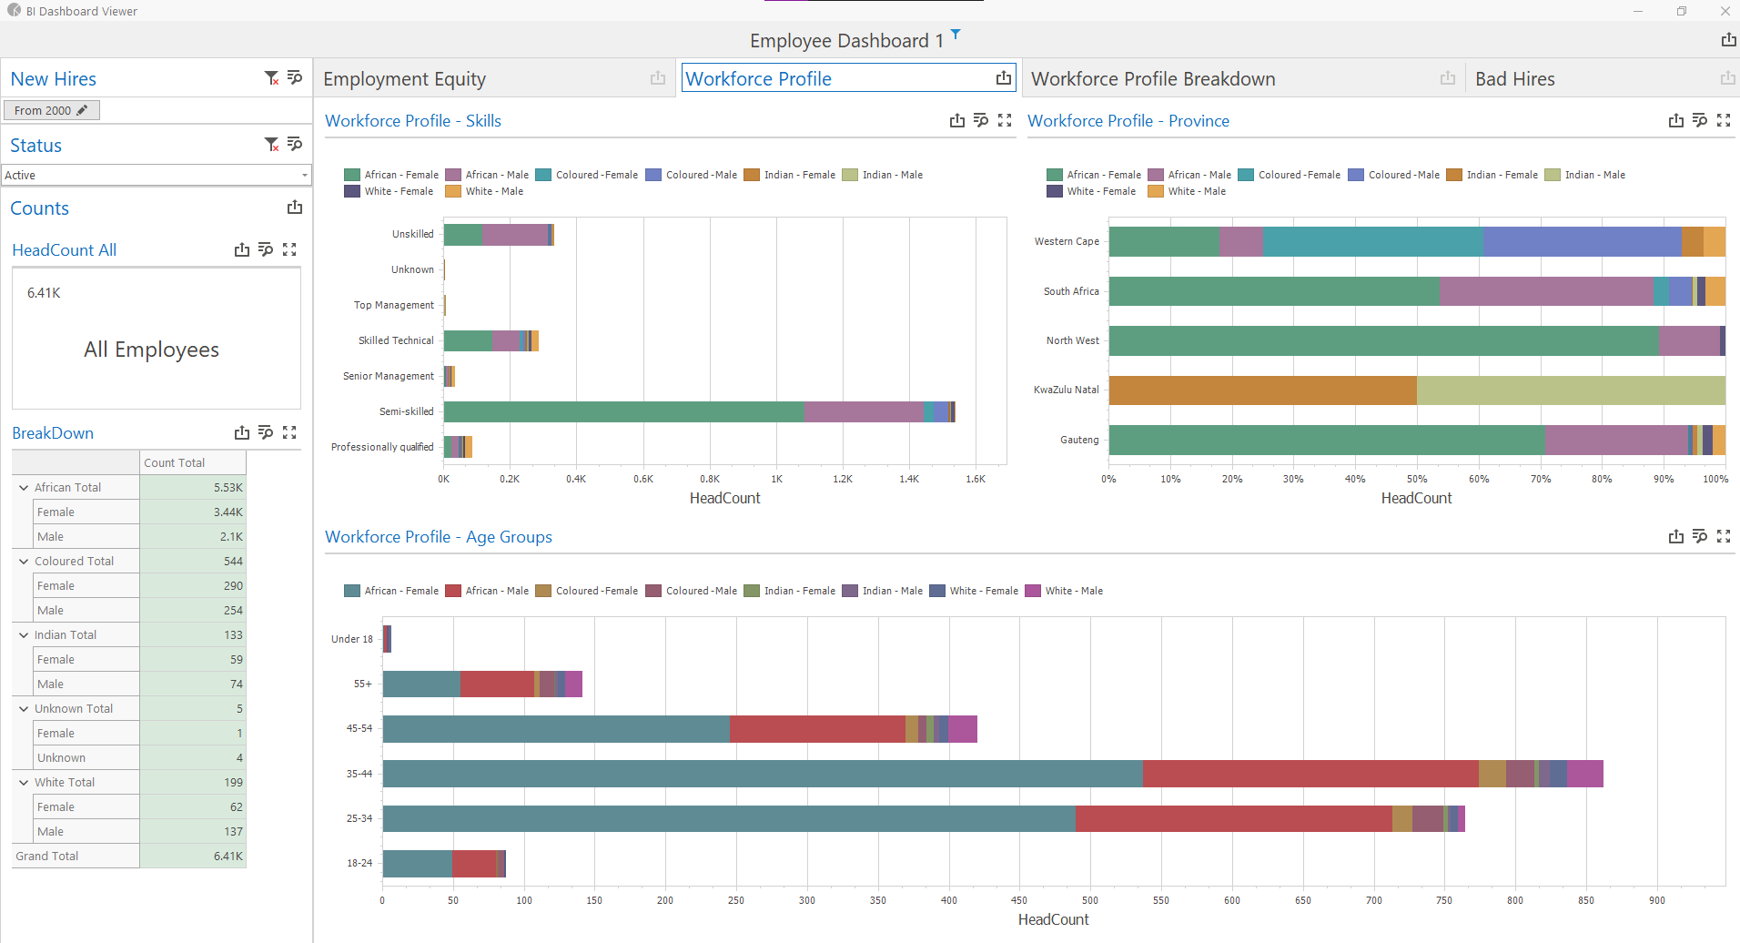Click African - Female legend swatch in Skills
This screenshot has height=943, width=1740.
(x=351, y=175)
